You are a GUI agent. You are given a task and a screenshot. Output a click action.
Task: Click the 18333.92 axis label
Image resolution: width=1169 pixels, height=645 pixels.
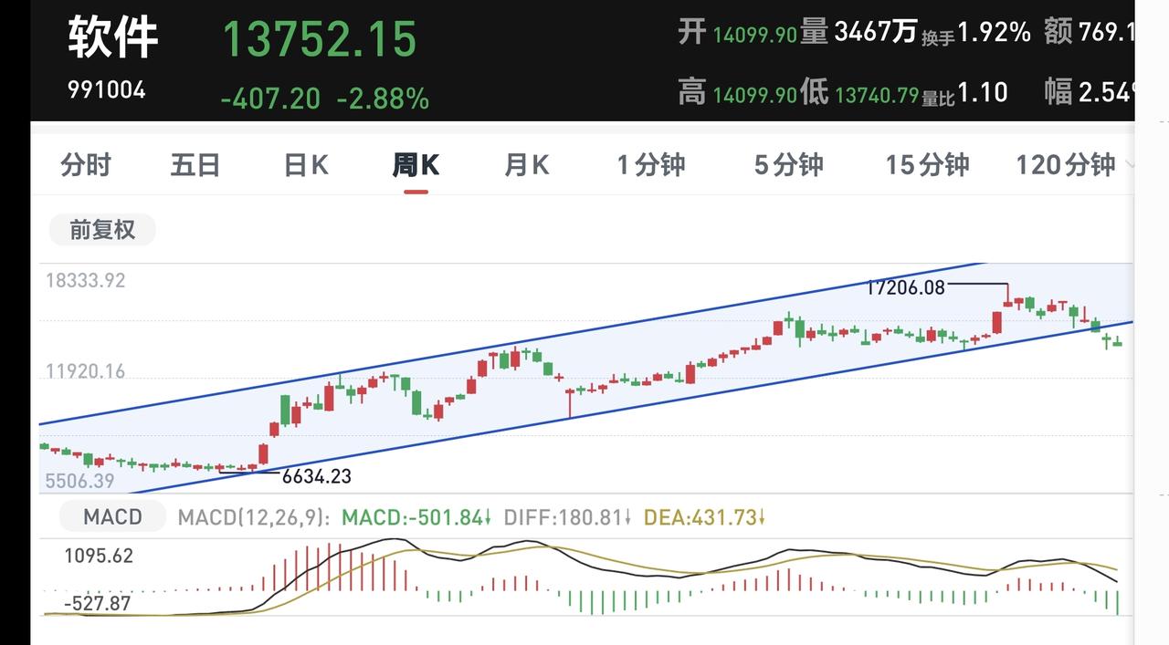pos(85,281)
